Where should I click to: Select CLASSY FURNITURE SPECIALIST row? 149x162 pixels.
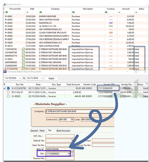click(x=77, y=33)
